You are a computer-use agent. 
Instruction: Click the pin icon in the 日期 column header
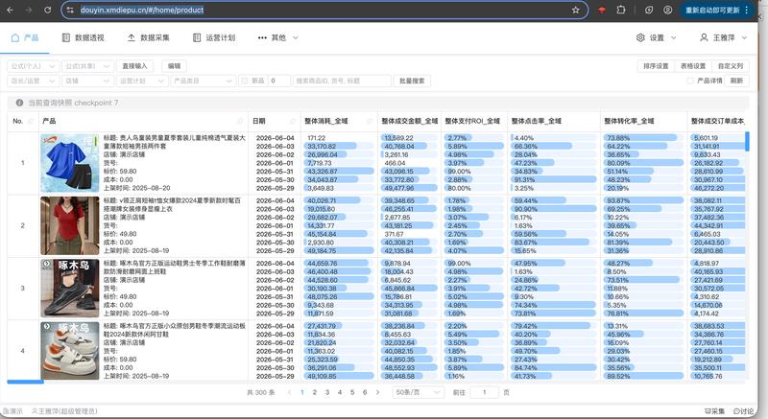click(x=293, y=121)
